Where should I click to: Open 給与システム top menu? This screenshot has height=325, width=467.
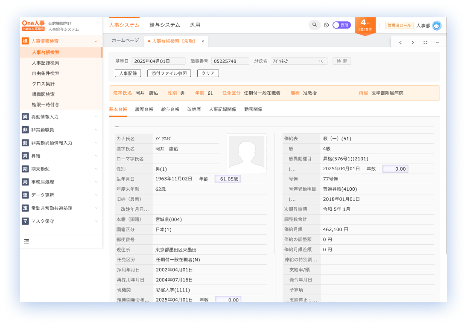[164, 25]
